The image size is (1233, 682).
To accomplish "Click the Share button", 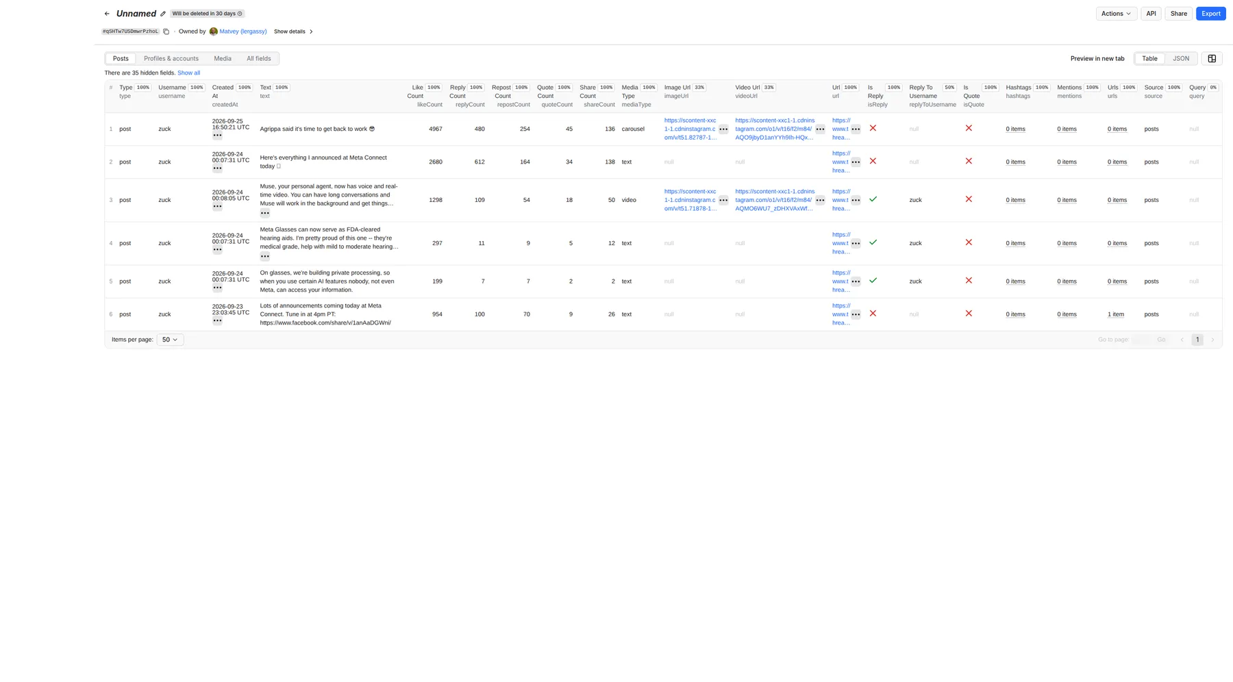I will 1178,14.
